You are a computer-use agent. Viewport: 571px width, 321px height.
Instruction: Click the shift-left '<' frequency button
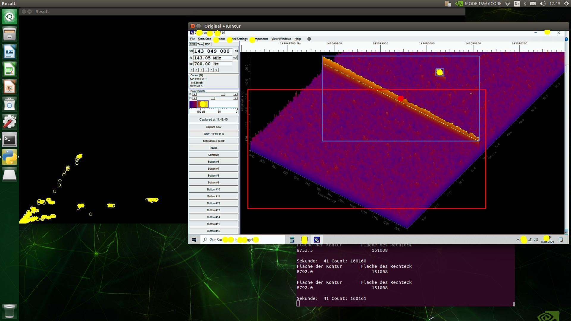click(x=192, y=70)
